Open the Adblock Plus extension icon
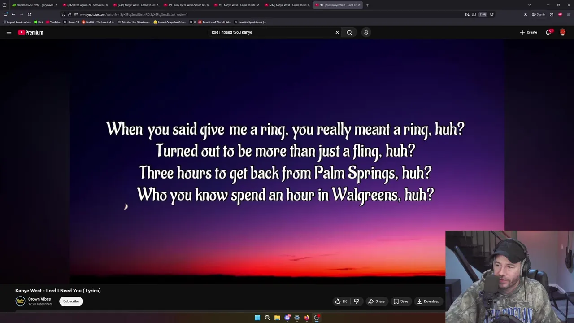This screenshot has width=574, height=323. pyautogui.click(x=560, y=14)
